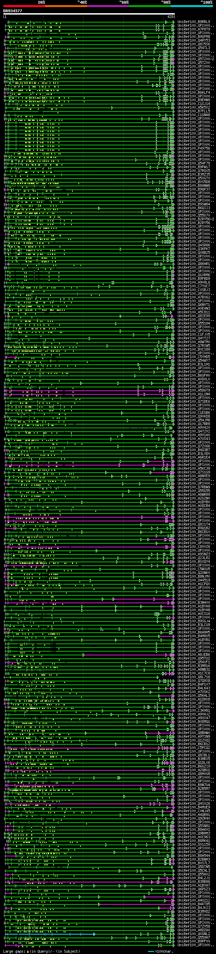Click the UniRef100_B4KT85 label
Screen dimensions: 216x954
[x=194, y=904]
